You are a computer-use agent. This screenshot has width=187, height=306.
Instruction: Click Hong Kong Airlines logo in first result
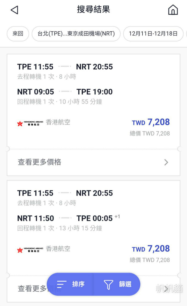point(30,123)
